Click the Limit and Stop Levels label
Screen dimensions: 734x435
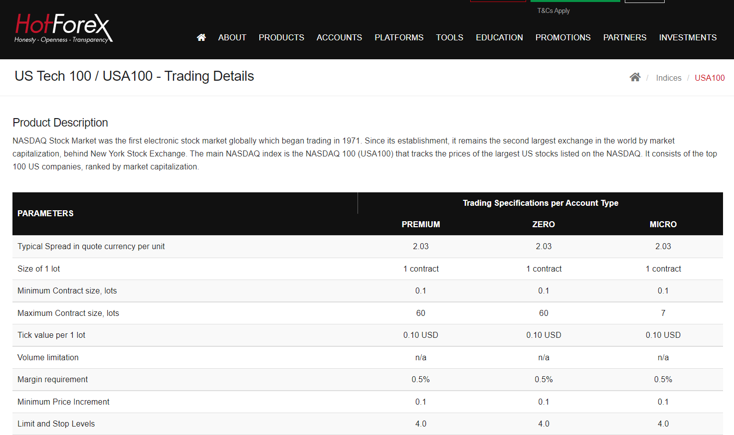point(56,424)
